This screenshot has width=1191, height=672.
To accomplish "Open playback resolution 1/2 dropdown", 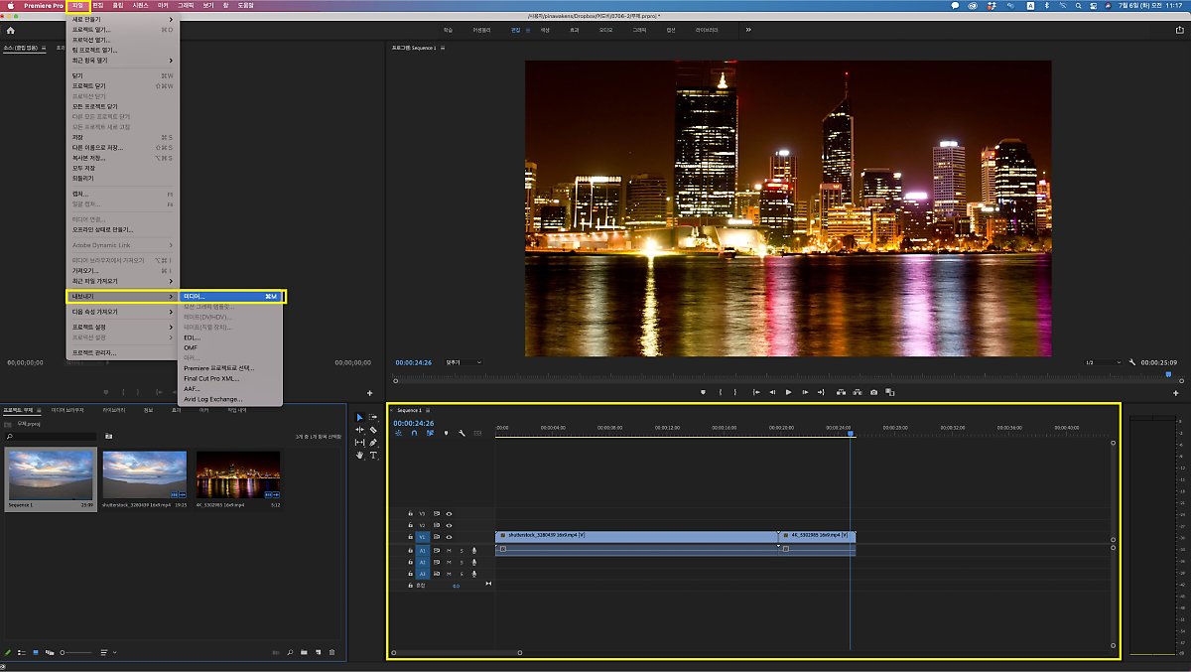I will coord(1103,362).
